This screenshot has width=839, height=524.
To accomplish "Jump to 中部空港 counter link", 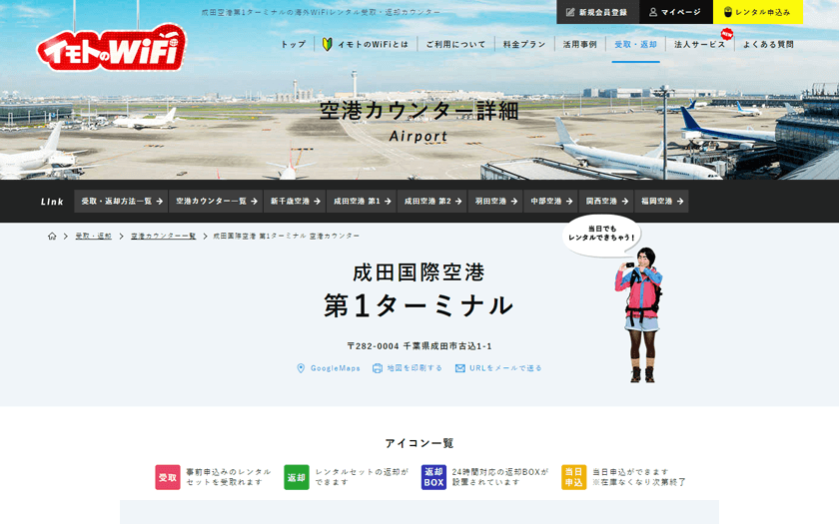I will (x=550, y=201).
